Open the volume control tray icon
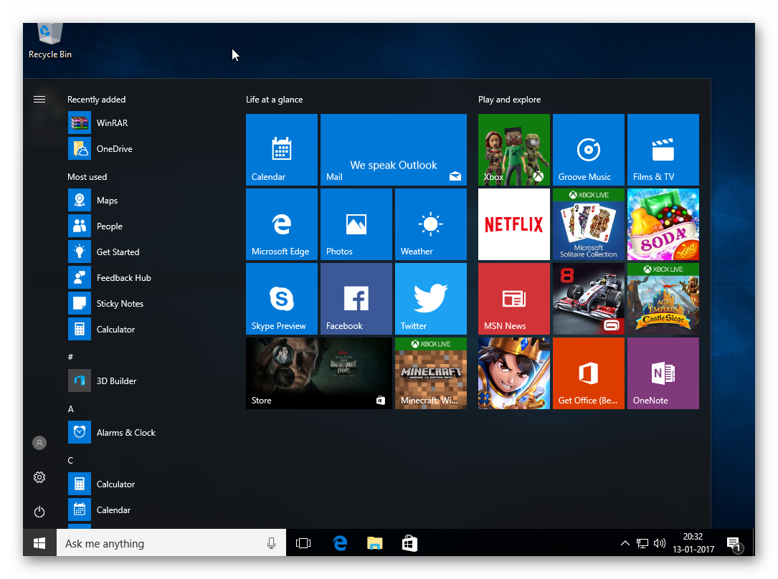The height and width of the screenshot is (579, 778). 660,543
